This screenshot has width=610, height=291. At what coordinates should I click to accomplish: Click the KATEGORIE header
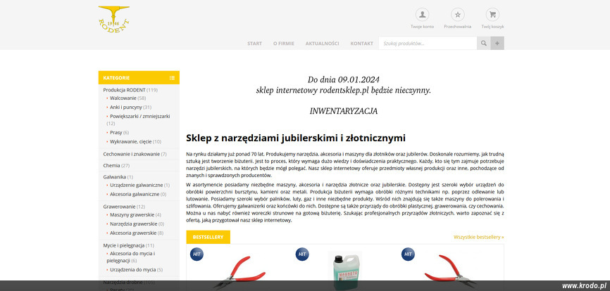point(139,77)
